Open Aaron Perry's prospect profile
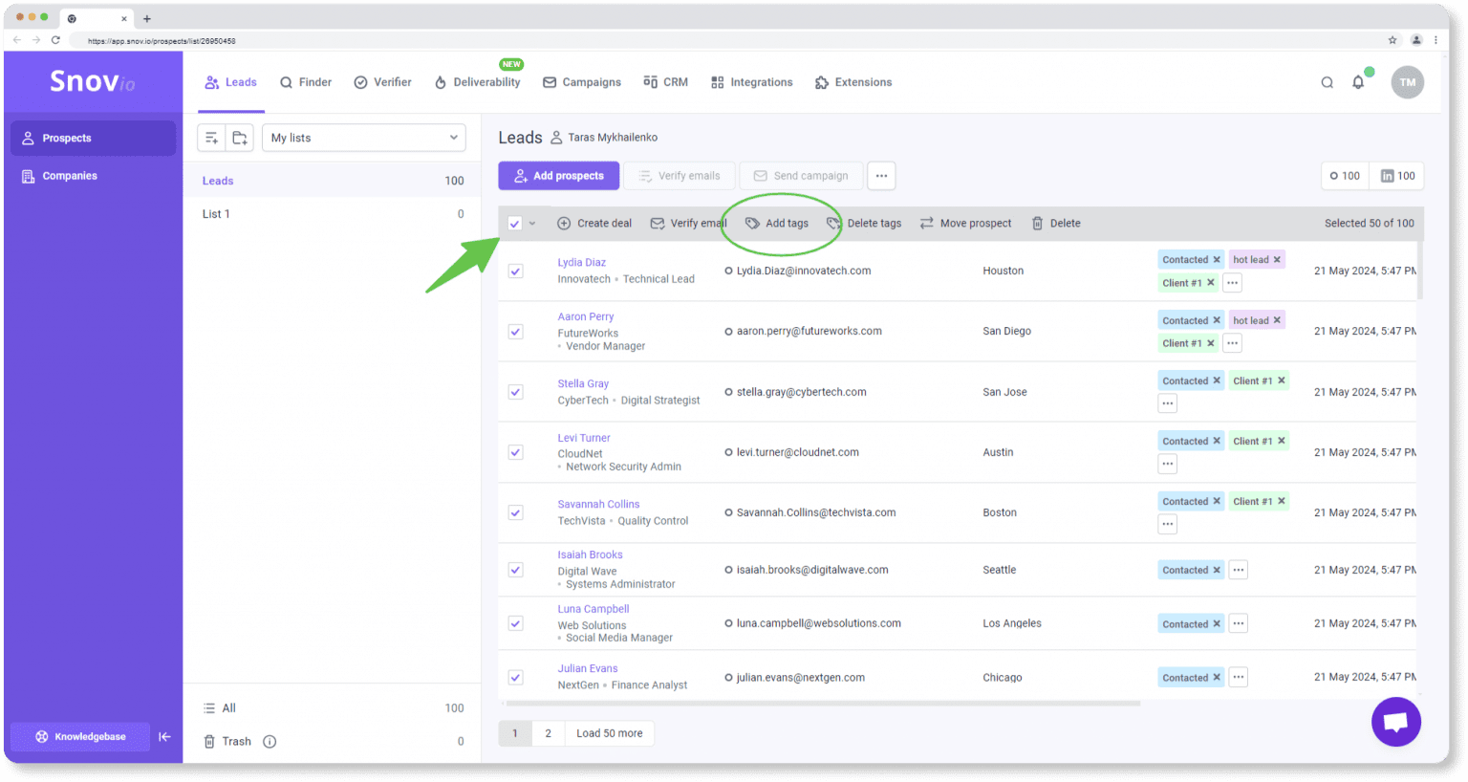The image size is (1468, 782). [x=585, y=316]
